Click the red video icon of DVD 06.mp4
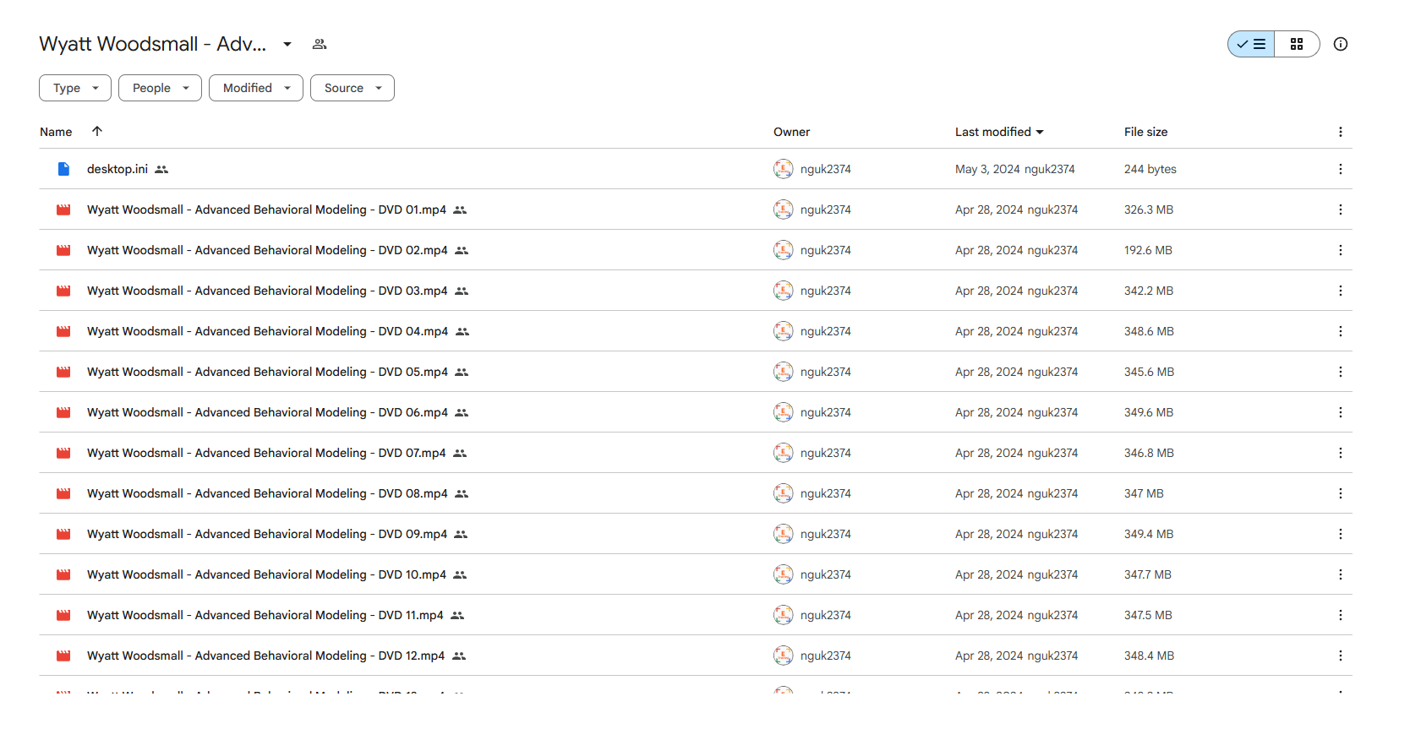1410x740 pixels. [63, 412]
